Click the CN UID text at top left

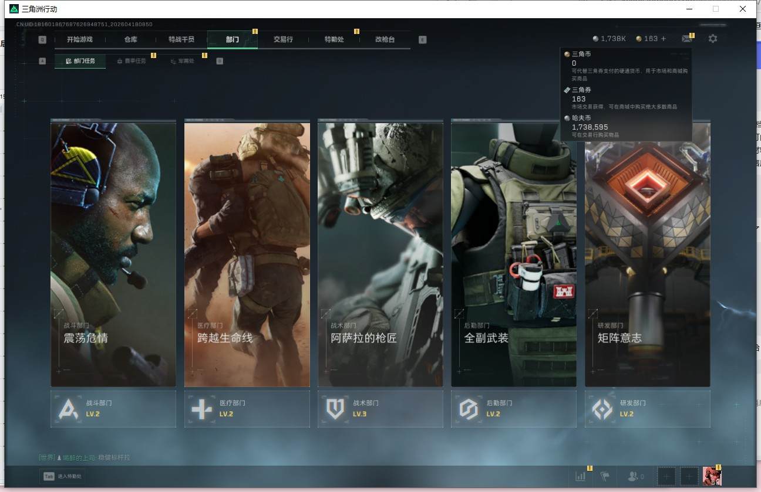pos(85,24)
